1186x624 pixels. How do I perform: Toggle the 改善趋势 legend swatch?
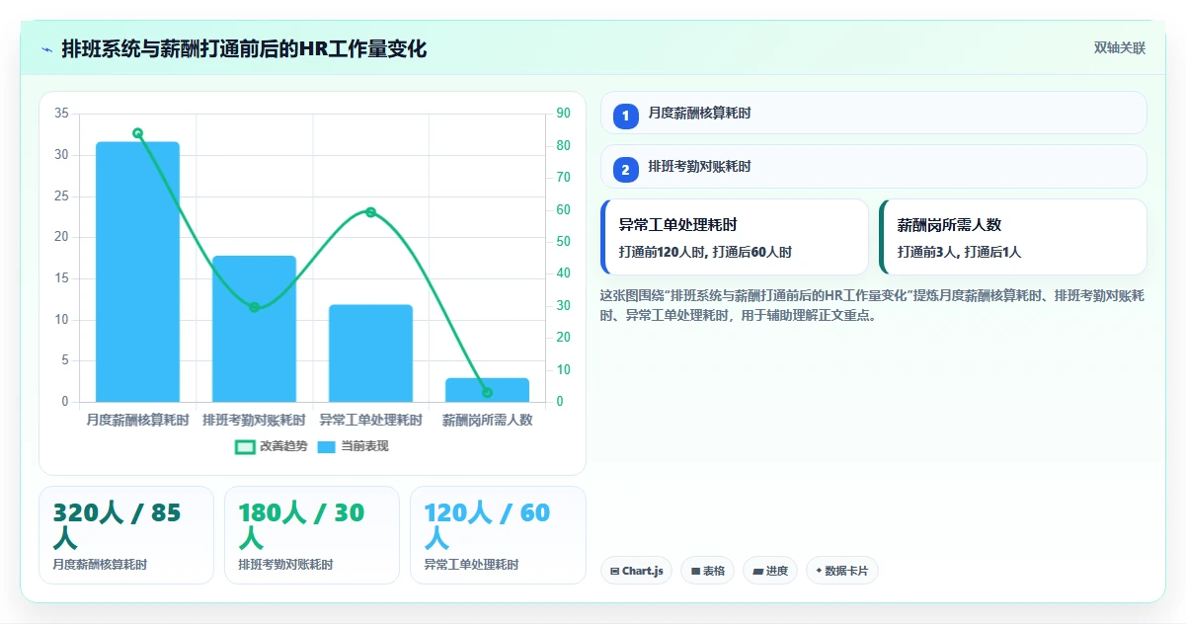coord(245,447)
